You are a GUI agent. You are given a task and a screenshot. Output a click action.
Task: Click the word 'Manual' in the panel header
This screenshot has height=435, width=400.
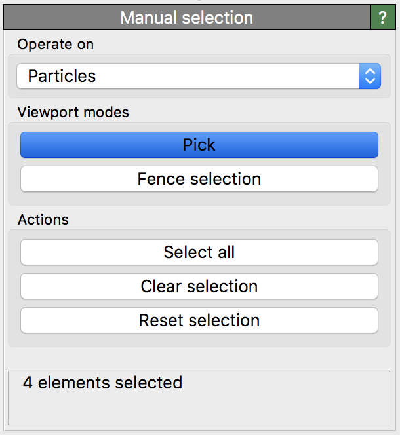point(149,18)
